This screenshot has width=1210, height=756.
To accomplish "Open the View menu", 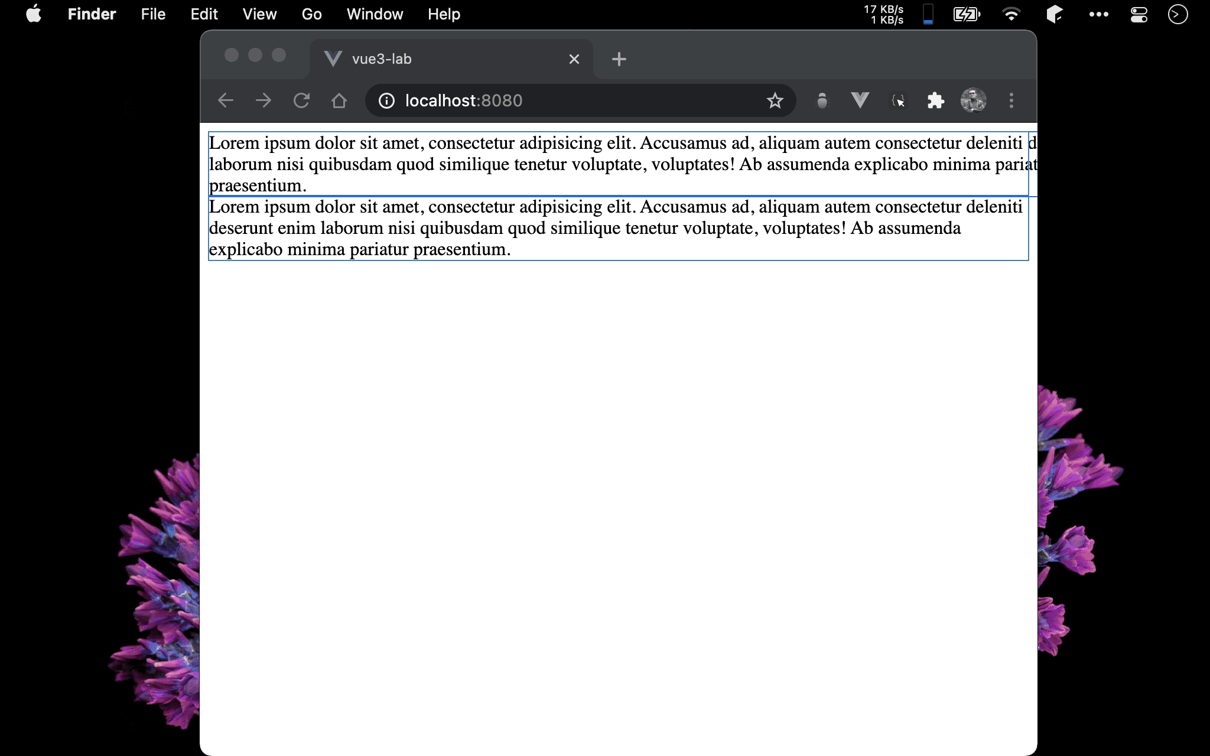I will coord(259,14).
